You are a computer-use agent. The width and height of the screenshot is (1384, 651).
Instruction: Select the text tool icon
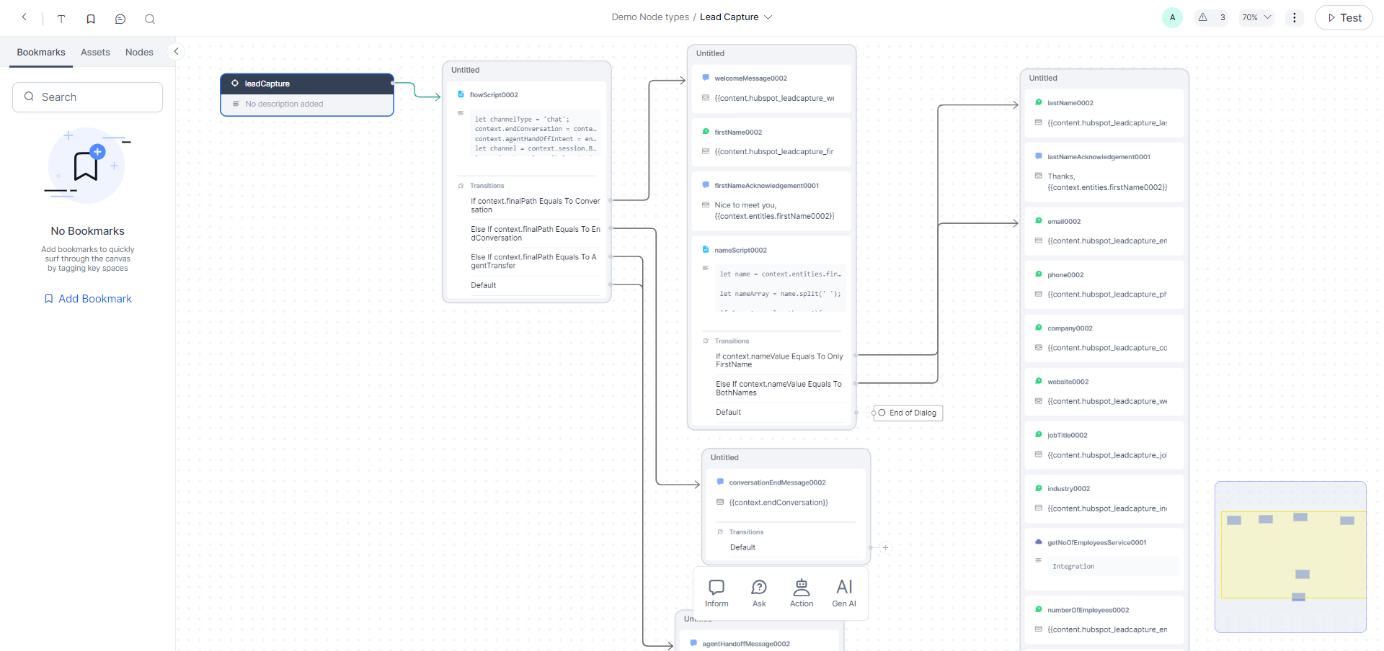(x=61, y=19)
